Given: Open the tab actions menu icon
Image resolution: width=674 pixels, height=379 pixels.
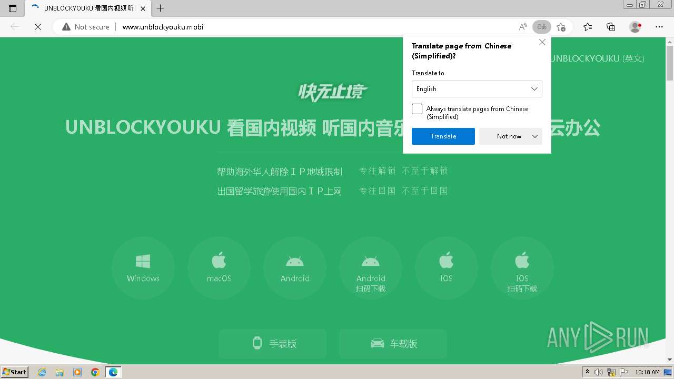Looking at the screenshot, I should pyautogui.click(x=13, y=8).
